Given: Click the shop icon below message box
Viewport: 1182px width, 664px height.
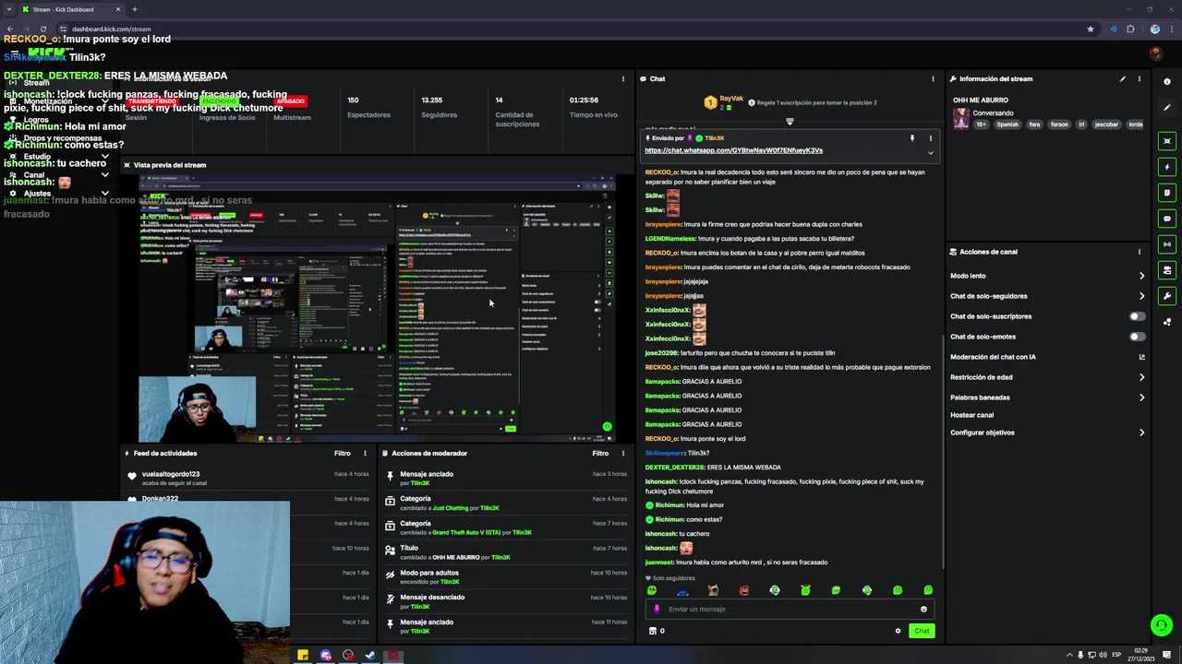Looking at the screenshot, I should pyautogui.click(x=653, y=631).
